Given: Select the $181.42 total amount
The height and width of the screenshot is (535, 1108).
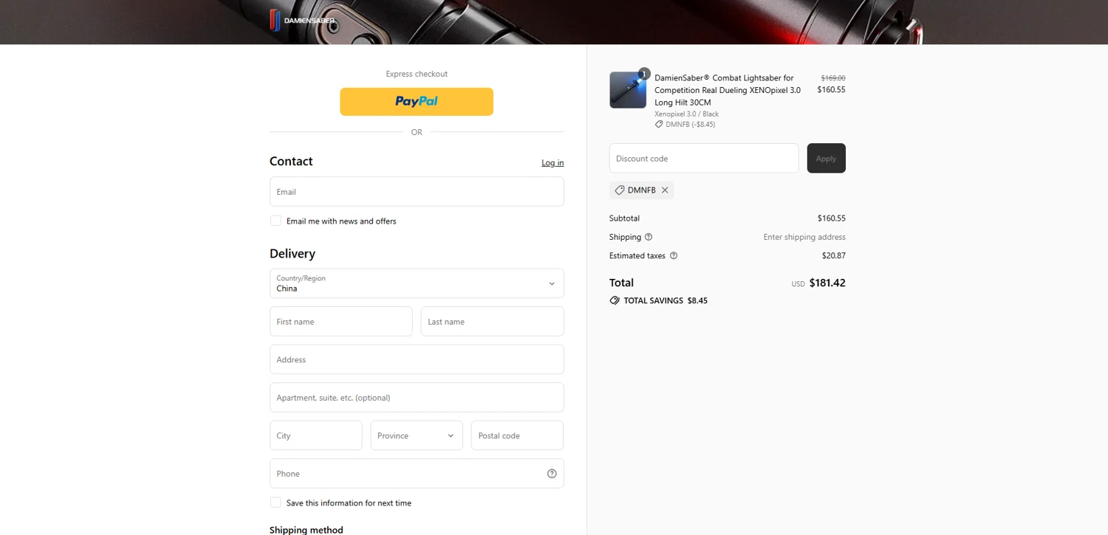Looking at the screenshot, I should click(827, 283).
